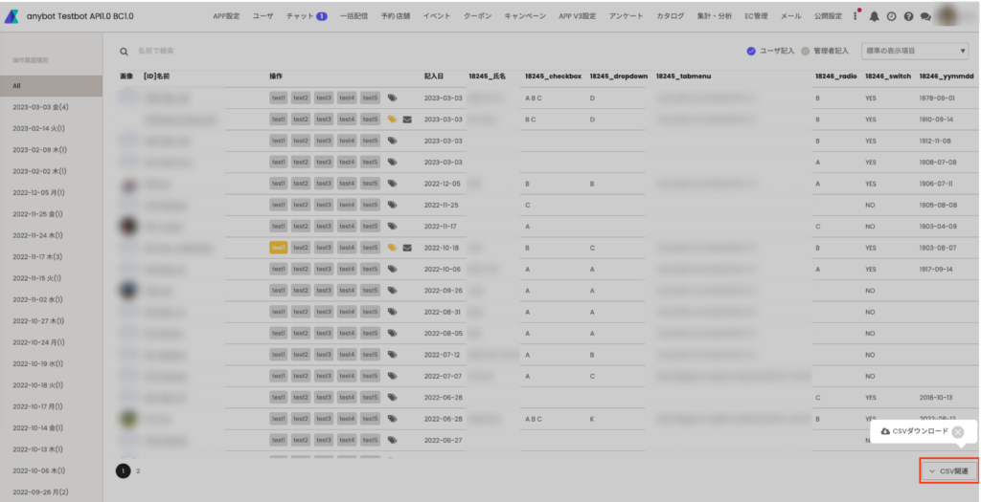Click the clock history icon
The height and width of the screenshot is (502, 981).
891,16
